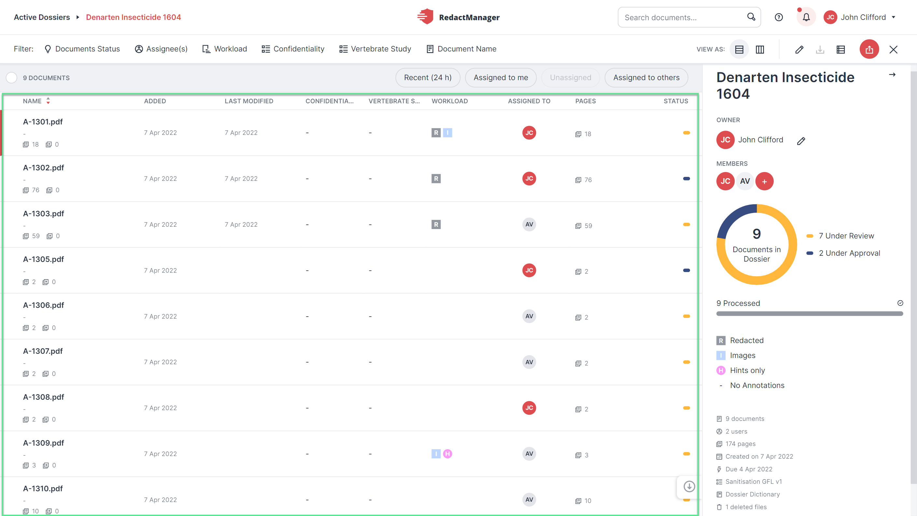Open the notifications bell
This screenshot has width=917, height=516.
[x=806, y=17]
